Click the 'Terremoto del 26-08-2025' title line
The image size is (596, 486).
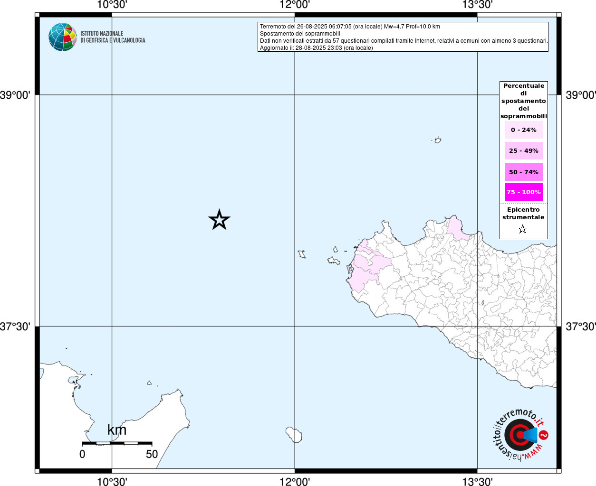pos(350,27)
